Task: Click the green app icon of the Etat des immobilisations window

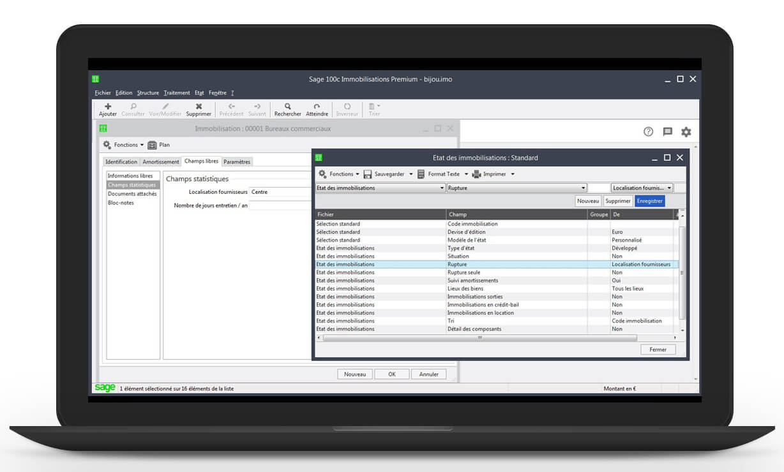Action: [x=319, y=158]
